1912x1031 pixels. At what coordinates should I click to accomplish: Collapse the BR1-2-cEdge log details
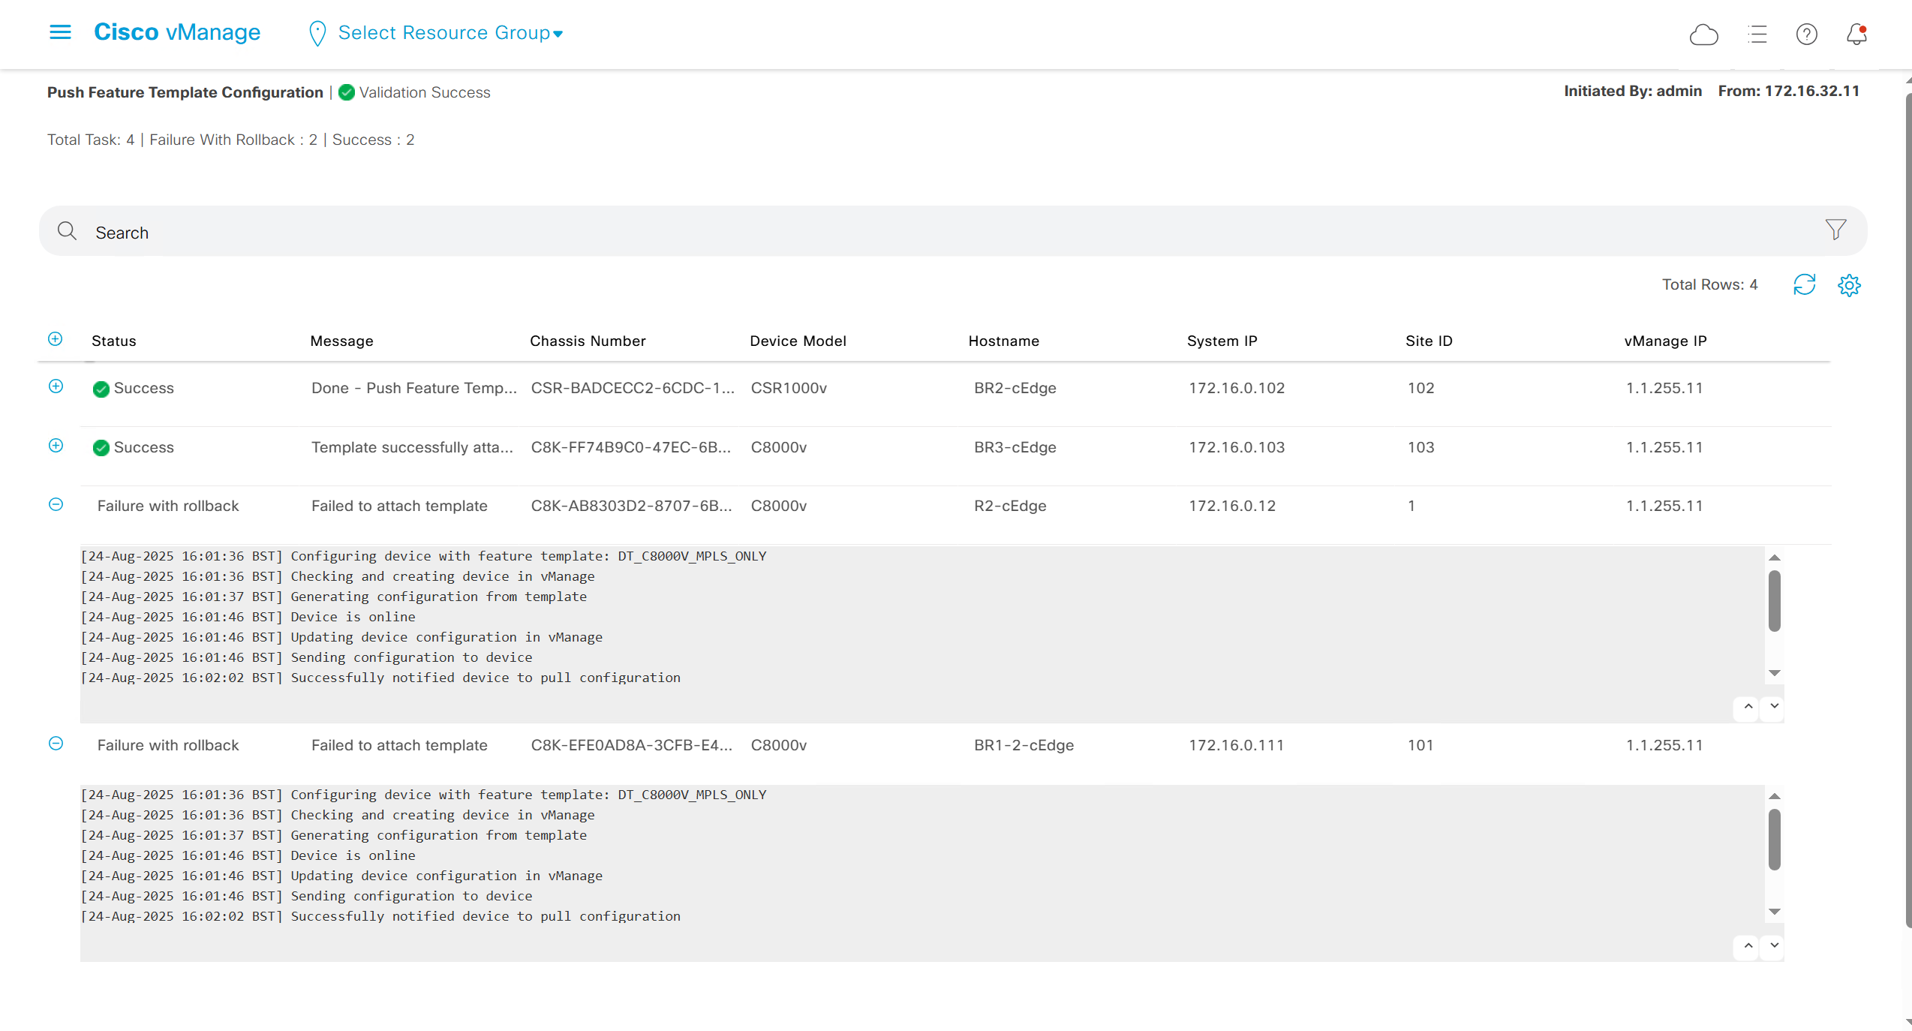coord(56,744)
